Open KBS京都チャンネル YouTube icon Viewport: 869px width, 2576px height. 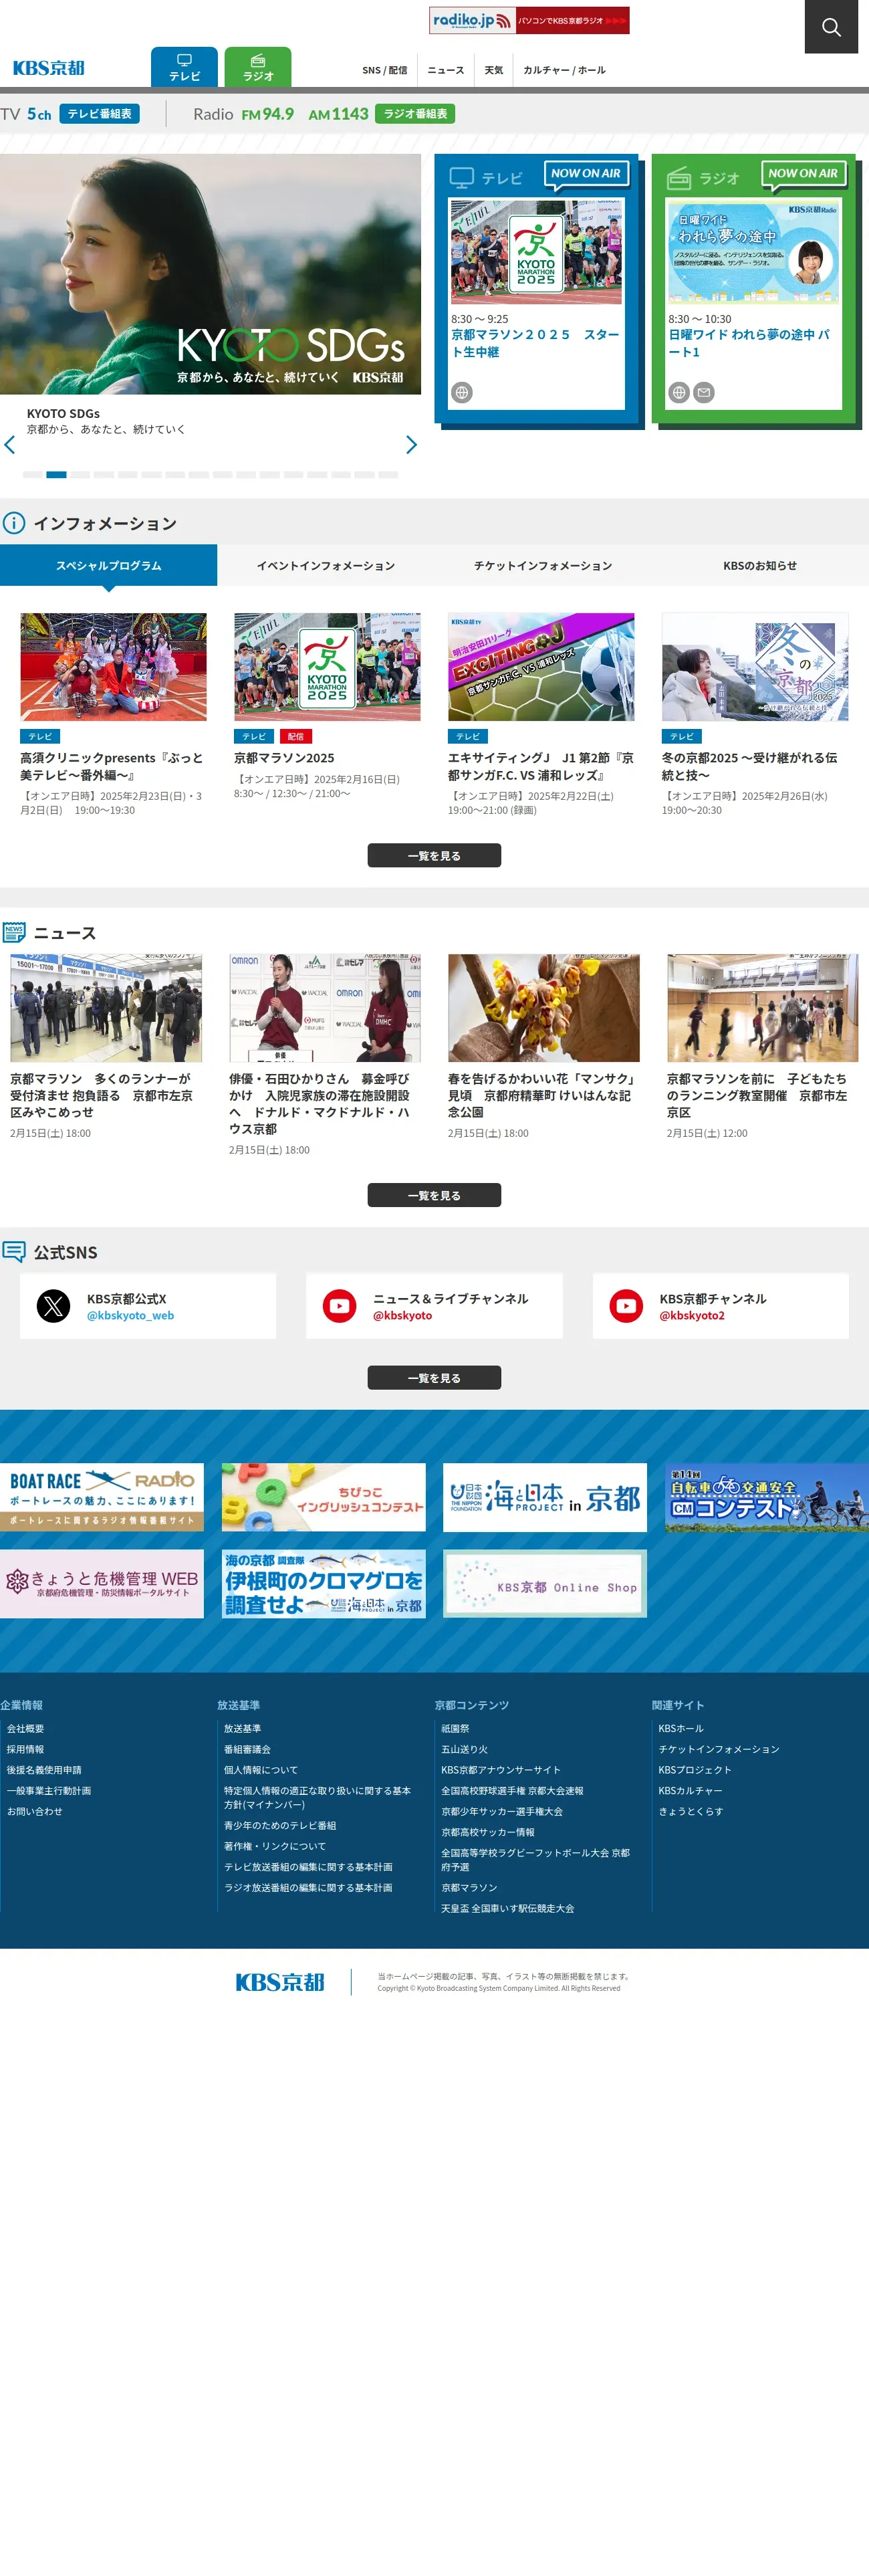click(627, 1306)
